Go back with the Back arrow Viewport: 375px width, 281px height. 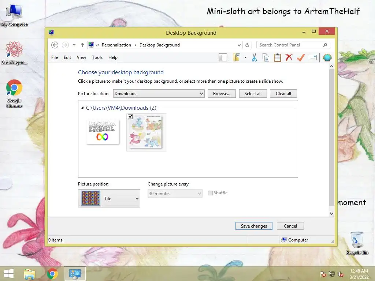click(55, 45)
